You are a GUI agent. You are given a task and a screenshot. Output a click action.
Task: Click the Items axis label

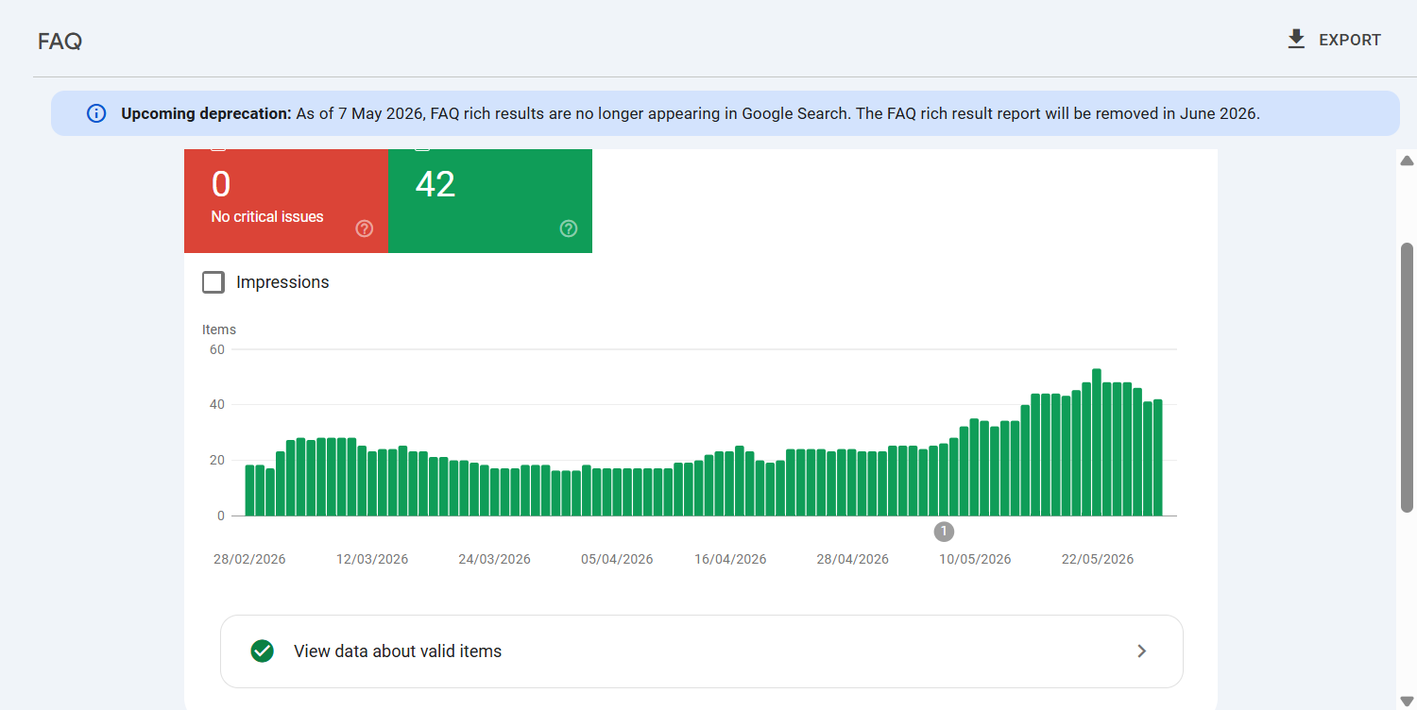coord(219,330)
